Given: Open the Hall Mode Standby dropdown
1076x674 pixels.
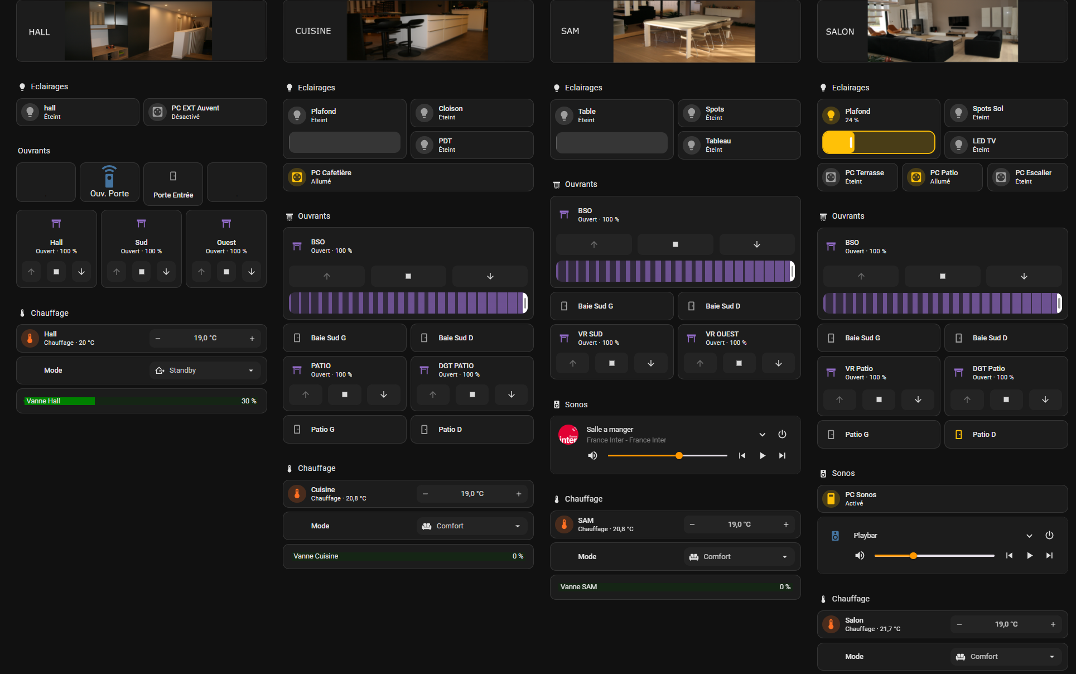Looking at the screenshot, I should point(205,370).
